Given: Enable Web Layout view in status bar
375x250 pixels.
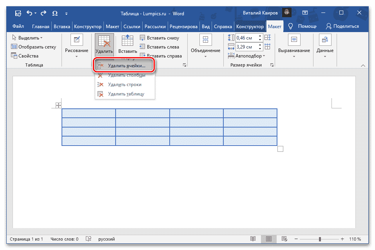Looking at the screenshot, I should (x=284, y=239).
